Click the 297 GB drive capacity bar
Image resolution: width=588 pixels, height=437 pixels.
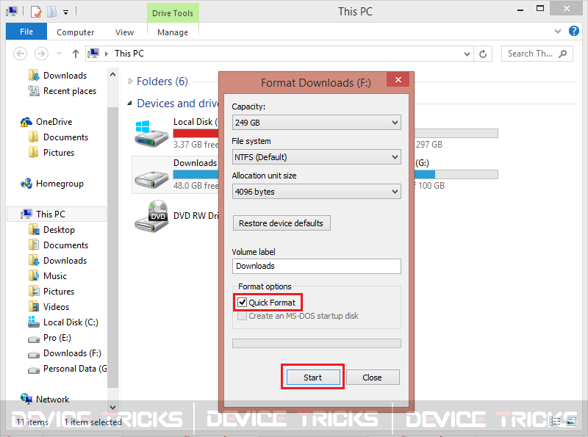point(456,134)
